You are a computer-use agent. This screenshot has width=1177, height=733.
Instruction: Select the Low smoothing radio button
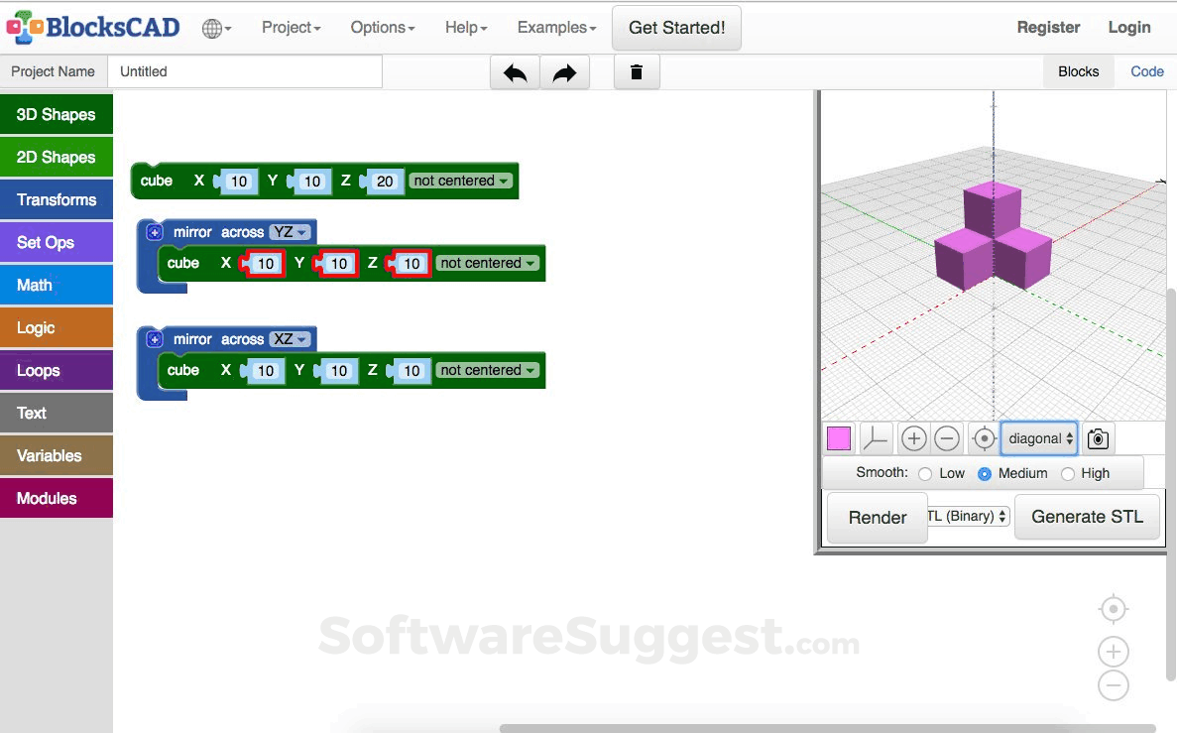coord(924,473)
